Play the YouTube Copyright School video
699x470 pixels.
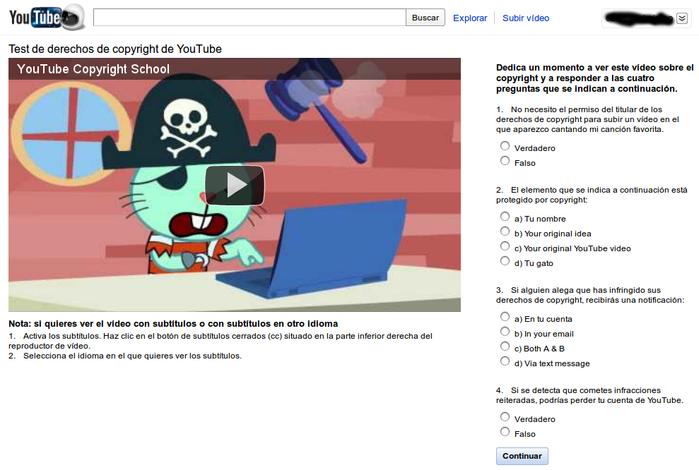tap(235, 185)
